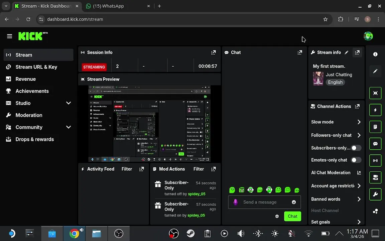Click the red STREAMING status badge

94,67
